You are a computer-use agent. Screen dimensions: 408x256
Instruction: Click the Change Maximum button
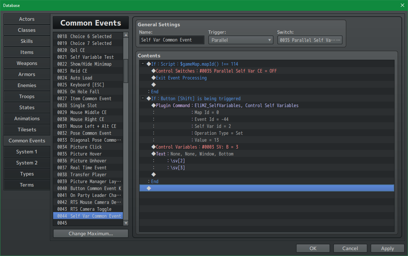coord(90,234)
